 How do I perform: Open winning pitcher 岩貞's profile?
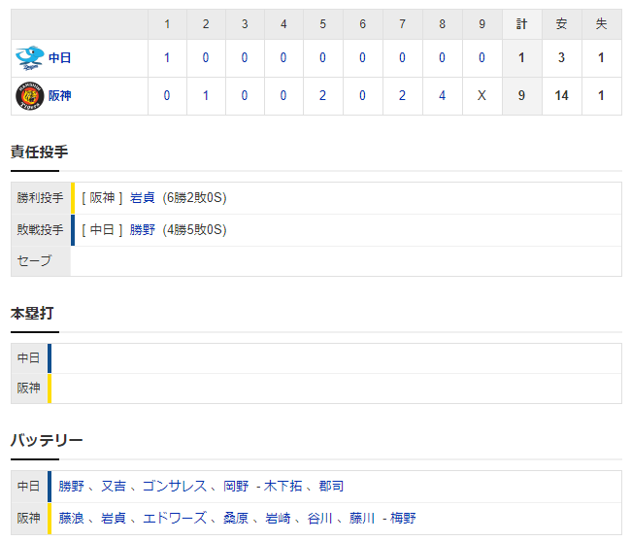pyautogui.click(x=142, y=197)
